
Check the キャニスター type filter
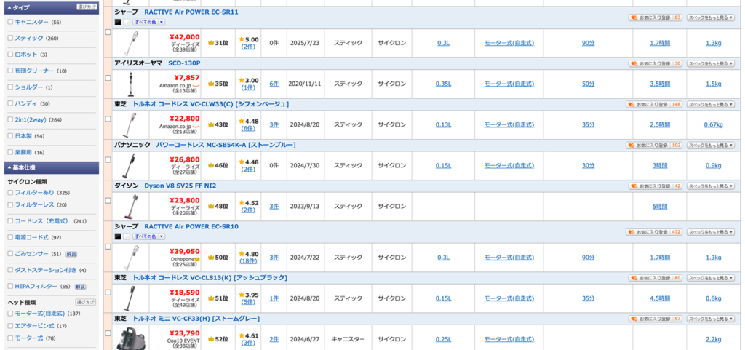click(x=10, y=22)
